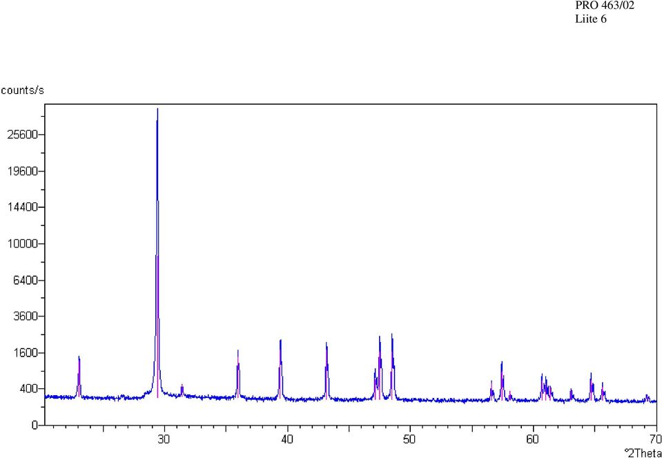Viewport: 662px width, 458px height.
Task: Click the diffraction peak near 64.7°
Action: pos(592,386)
